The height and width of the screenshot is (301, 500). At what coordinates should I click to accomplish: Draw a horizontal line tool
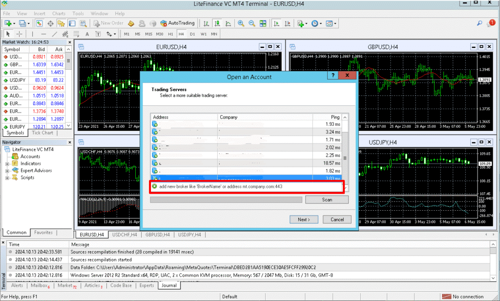click(43, 34)
